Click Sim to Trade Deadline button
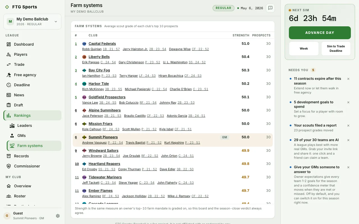This screenshot has width=359, height=224. coord(336,49)
